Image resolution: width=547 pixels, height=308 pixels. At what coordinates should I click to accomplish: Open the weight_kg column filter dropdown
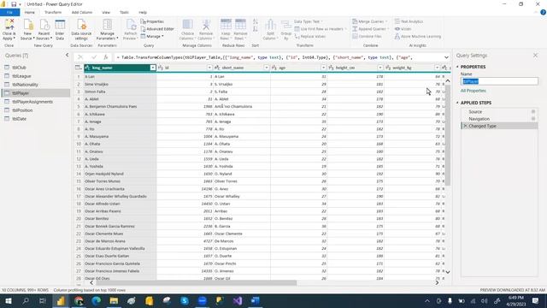(437, 68)
